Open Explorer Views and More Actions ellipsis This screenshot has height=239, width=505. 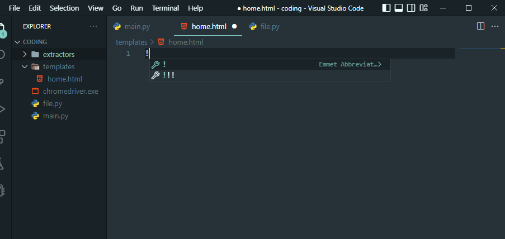coord(93,26)
